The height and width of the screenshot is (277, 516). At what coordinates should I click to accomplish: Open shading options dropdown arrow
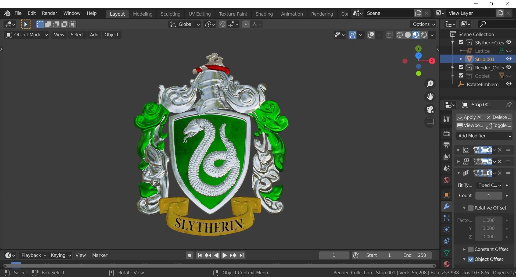coord(432,35)
